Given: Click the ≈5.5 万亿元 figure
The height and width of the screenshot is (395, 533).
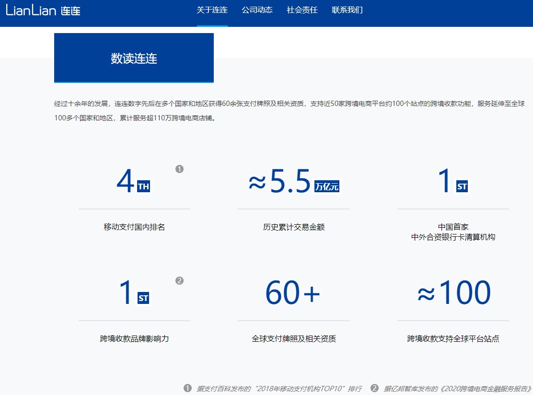Looking at the screenshot, I should click(x=294, y=182).
